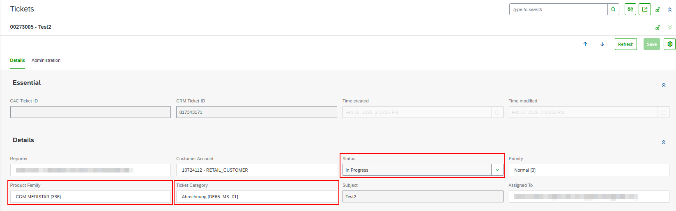Image resolution: width=676 pixels, height=211 pixels.
Task: Click the Ticket Category input field
Action: click(x=256, y=197)
